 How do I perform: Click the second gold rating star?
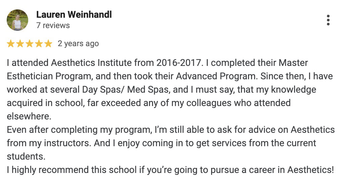pyautogui.click(x=20, y=44)
